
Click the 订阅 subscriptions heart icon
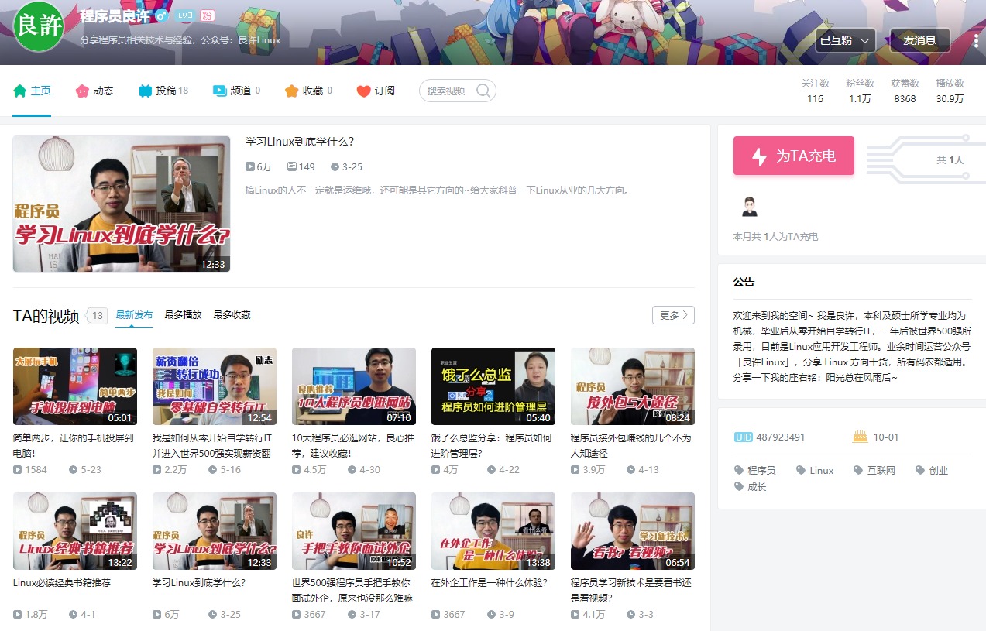363,91
